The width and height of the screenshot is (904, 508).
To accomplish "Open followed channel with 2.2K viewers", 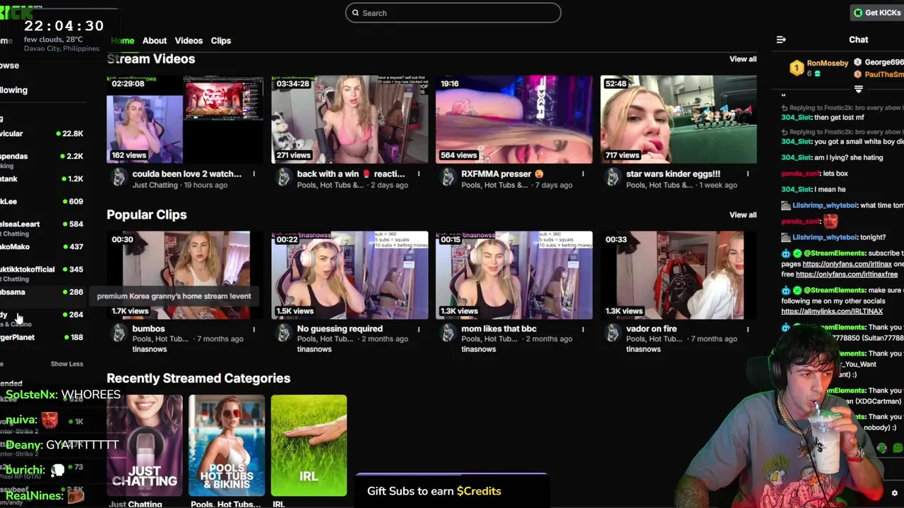I will tap(42, 159).
